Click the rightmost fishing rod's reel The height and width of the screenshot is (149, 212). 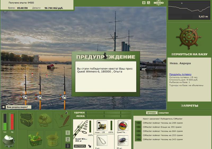tap(64, 97)
